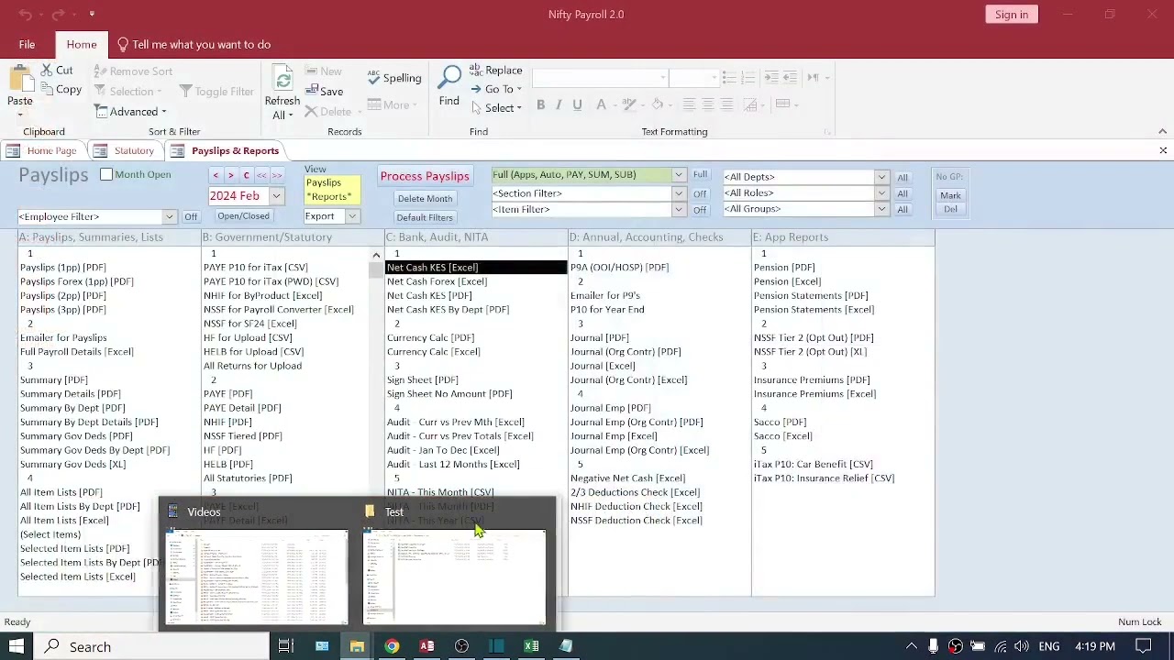Image resolution: width=1174 pixels, height=660 pixels.
Task: Click the lightbulb Tell me icon
Action: point(123,44)
